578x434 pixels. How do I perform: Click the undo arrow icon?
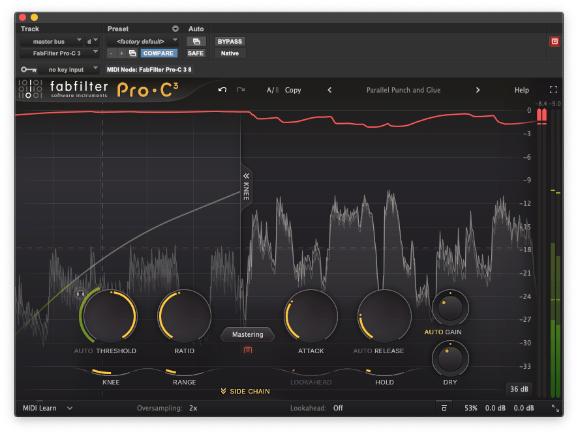222,89
